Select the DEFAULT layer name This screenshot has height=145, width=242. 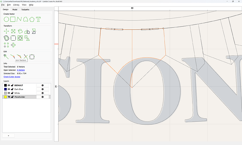[19, 85]
